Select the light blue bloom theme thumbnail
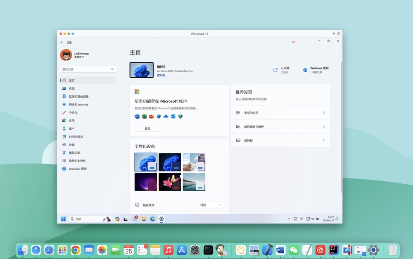Image resolution: width=413 pixels, height=259 pixels. 146,162
